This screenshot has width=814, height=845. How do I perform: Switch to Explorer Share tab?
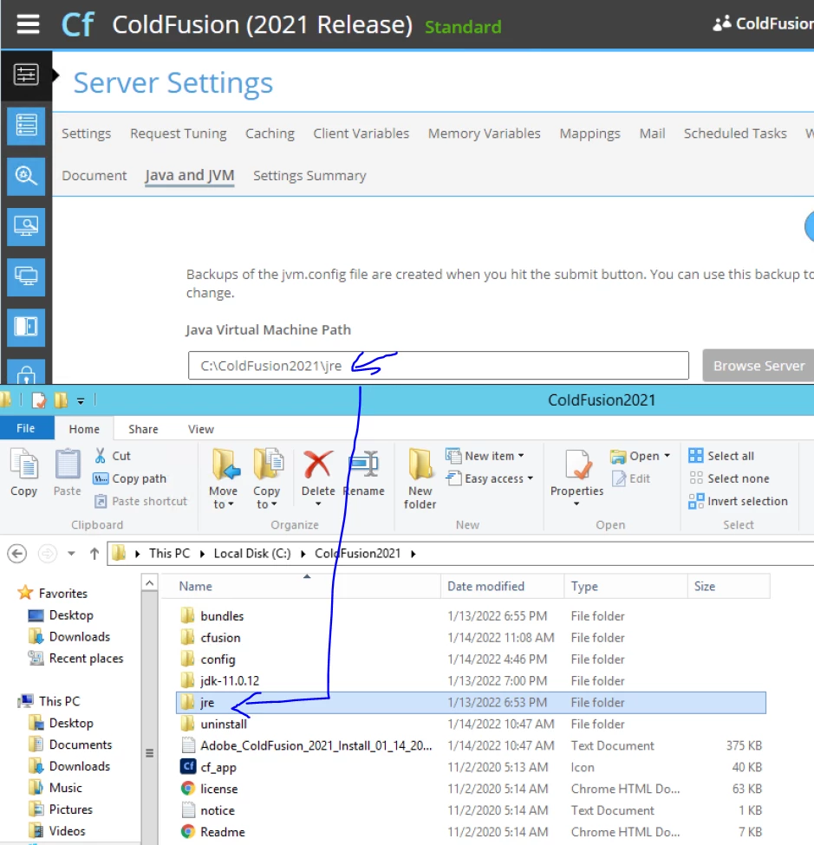tap(143, 429)
